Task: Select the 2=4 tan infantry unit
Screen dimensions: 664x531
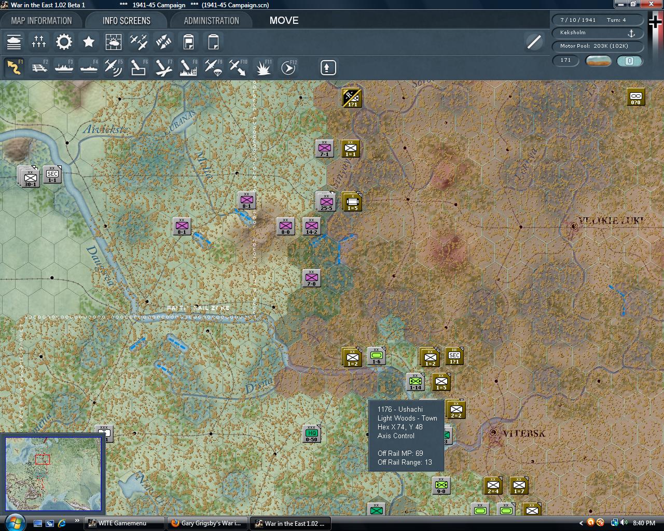Action: coord(493,485)
